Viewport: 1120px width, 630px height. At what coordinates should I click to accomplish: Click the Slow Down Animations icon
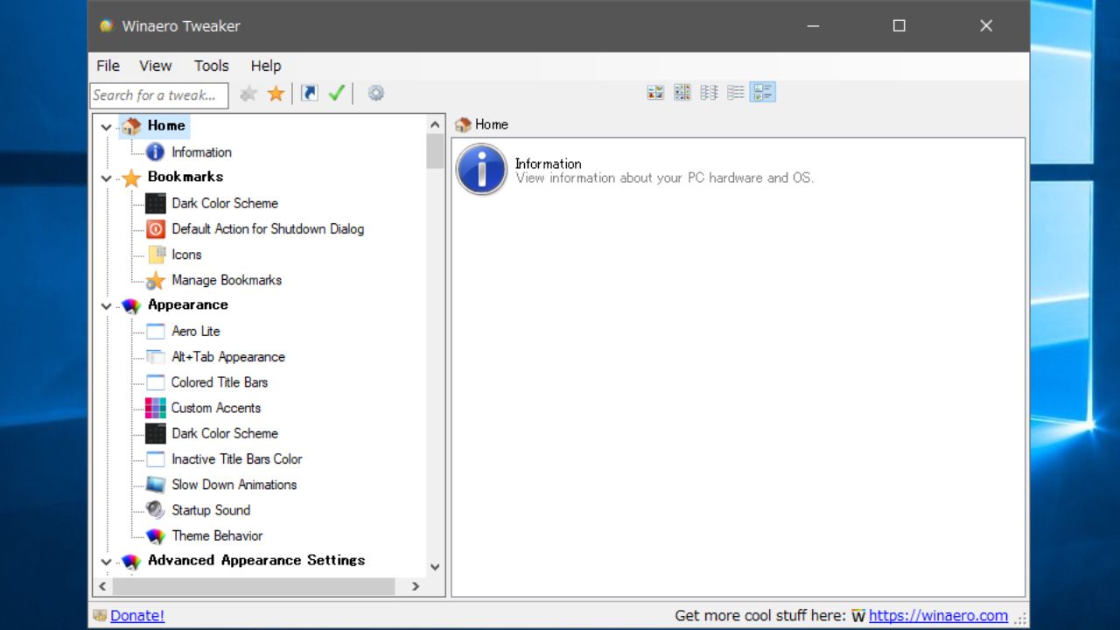click(156, 485)
